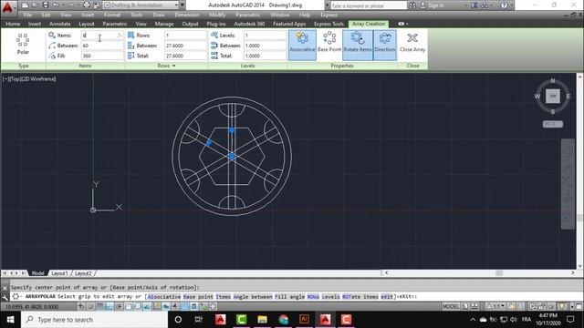Switch to the Annotate ribbon tab

click(x=59, y=24)
